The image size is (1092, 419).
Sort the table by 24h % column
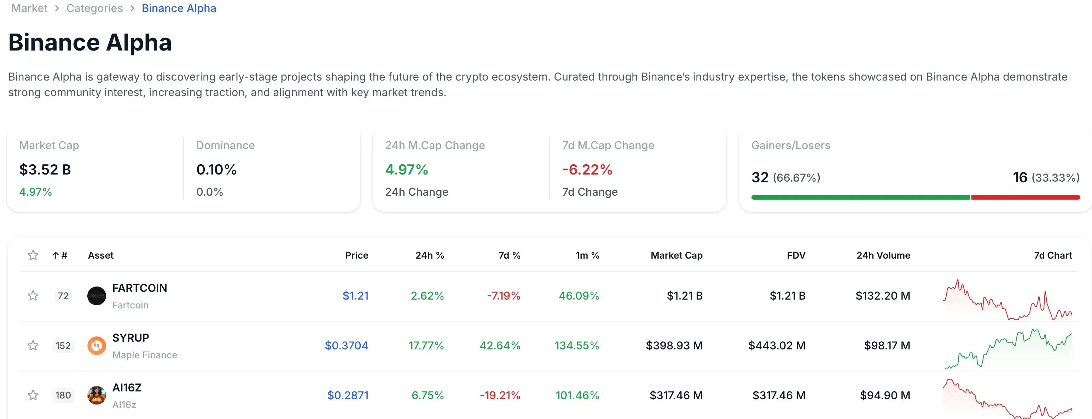click(429, 255)
